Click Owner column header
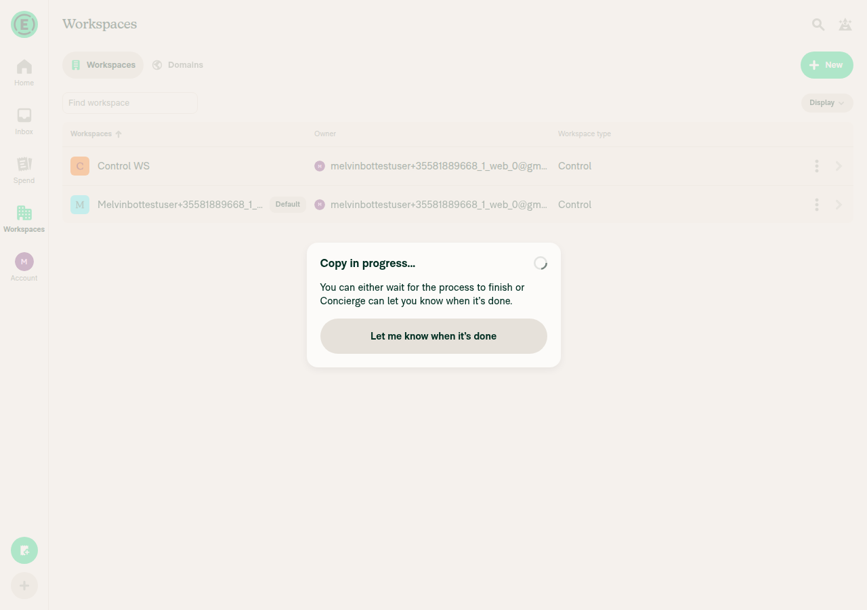 click(325, 134)
